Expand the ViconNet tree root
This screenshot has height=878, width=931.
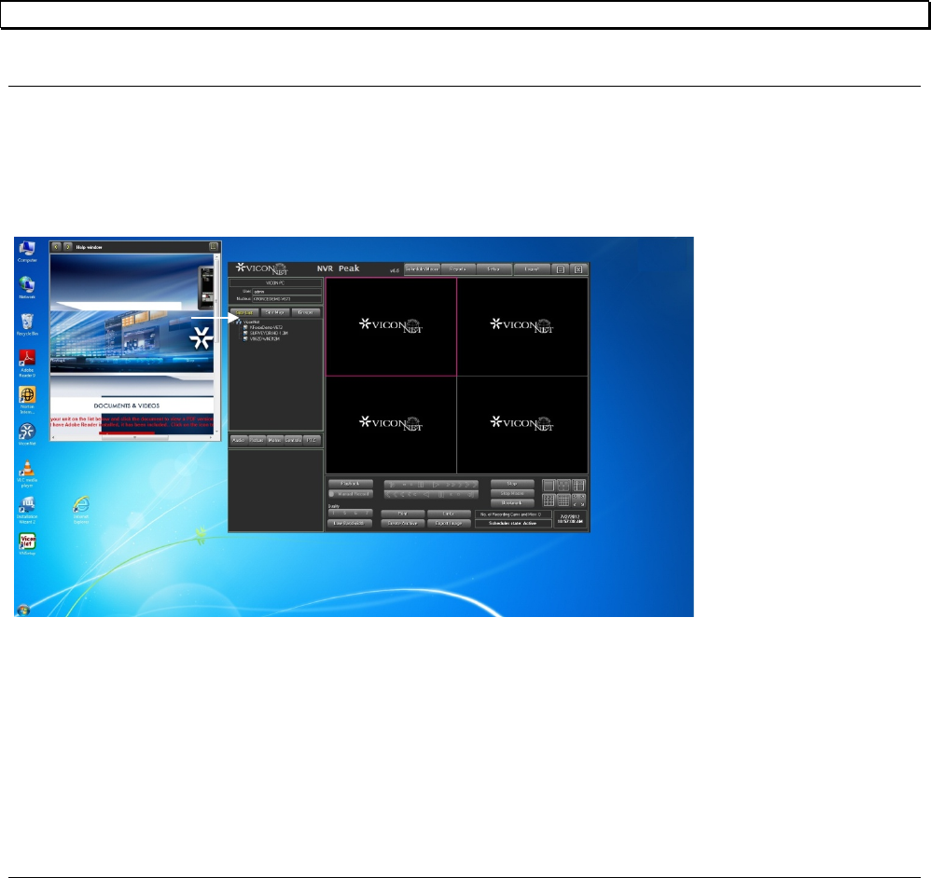point(233,322)
